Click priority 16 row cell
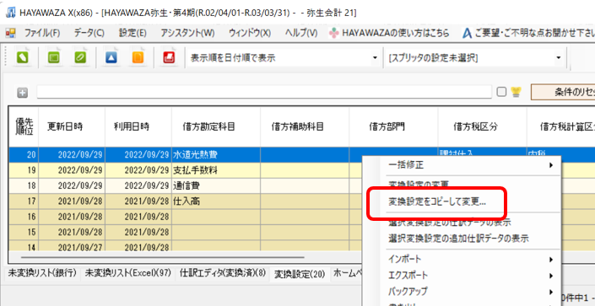 [24, 217]
